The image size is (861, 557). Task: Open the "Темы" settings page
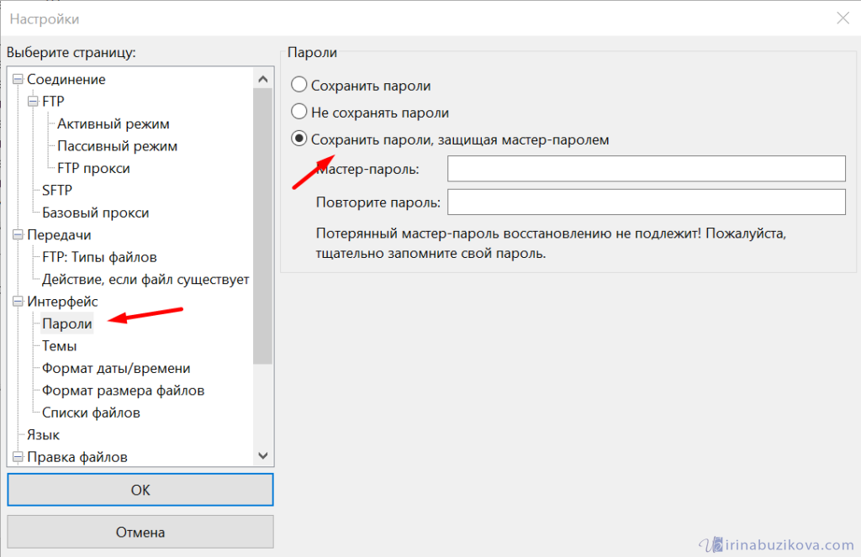(59, 346)
